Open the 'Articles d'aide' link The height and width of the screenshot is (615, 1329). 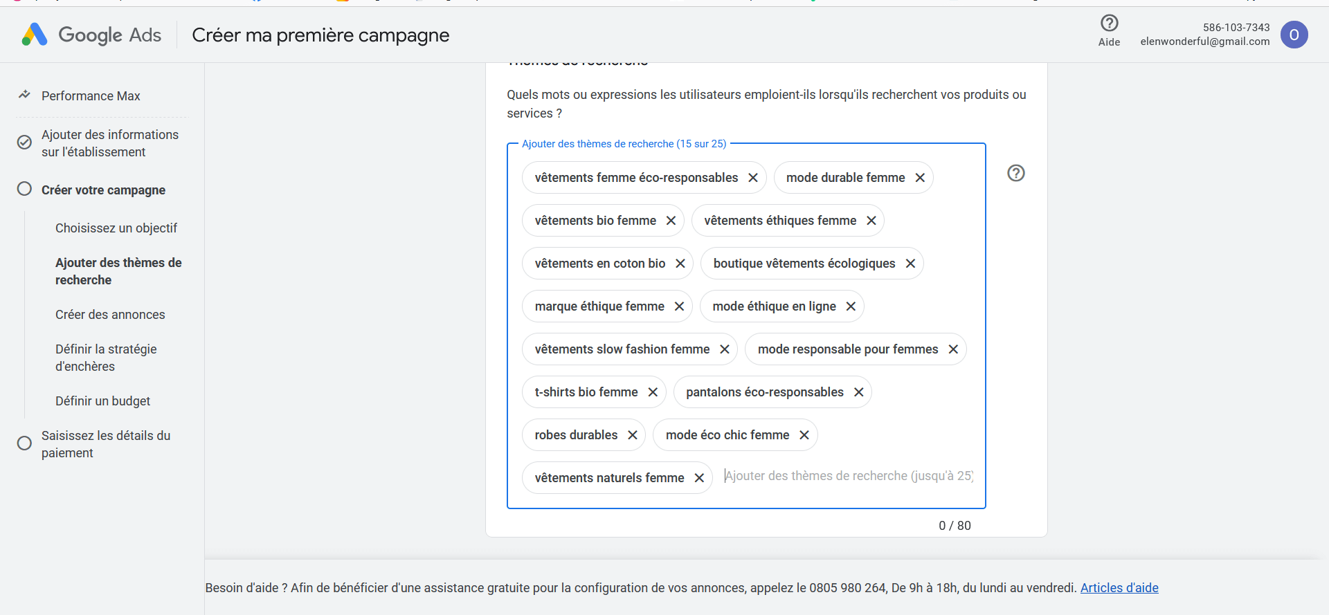click(x=1119, y=588)
